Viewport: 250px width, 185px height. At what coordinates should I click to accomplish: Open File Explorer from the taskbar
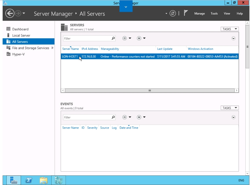point(43,180)
